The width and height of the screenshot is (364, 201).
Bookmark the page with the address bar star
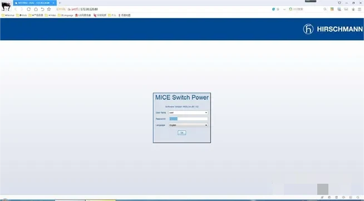click(278, 9)
